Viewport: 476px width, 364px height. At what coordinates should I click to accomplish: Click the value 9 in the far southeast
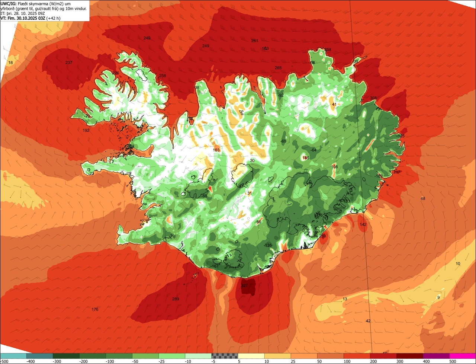pyautogui.click(x=438, y=297)
